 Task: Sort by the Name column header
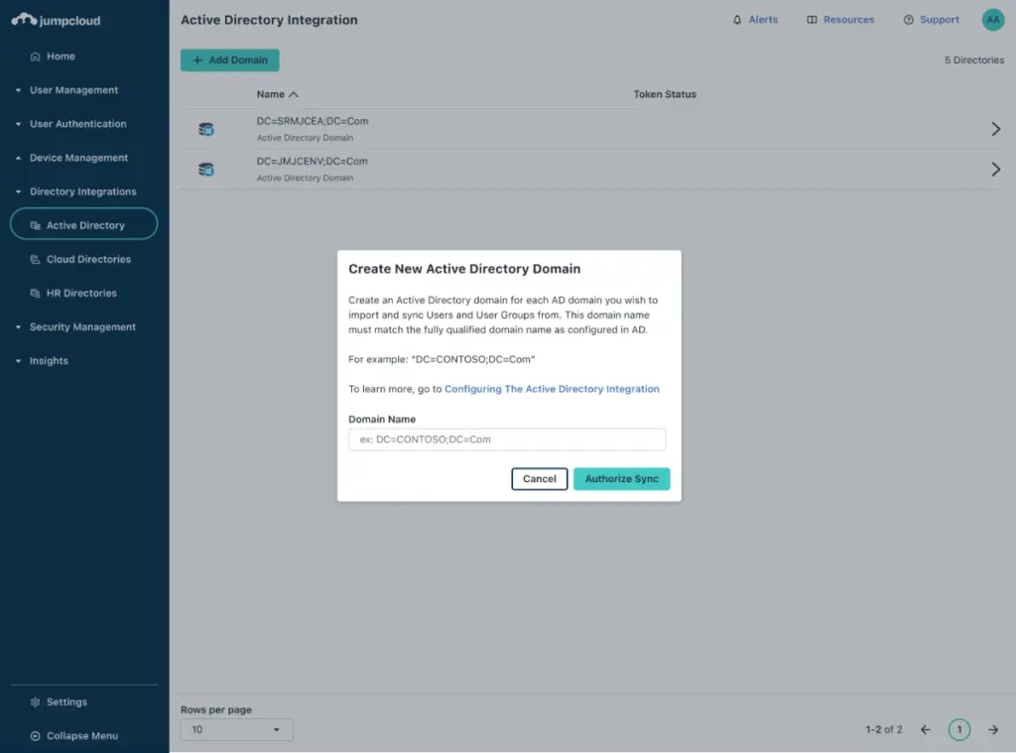270,94
